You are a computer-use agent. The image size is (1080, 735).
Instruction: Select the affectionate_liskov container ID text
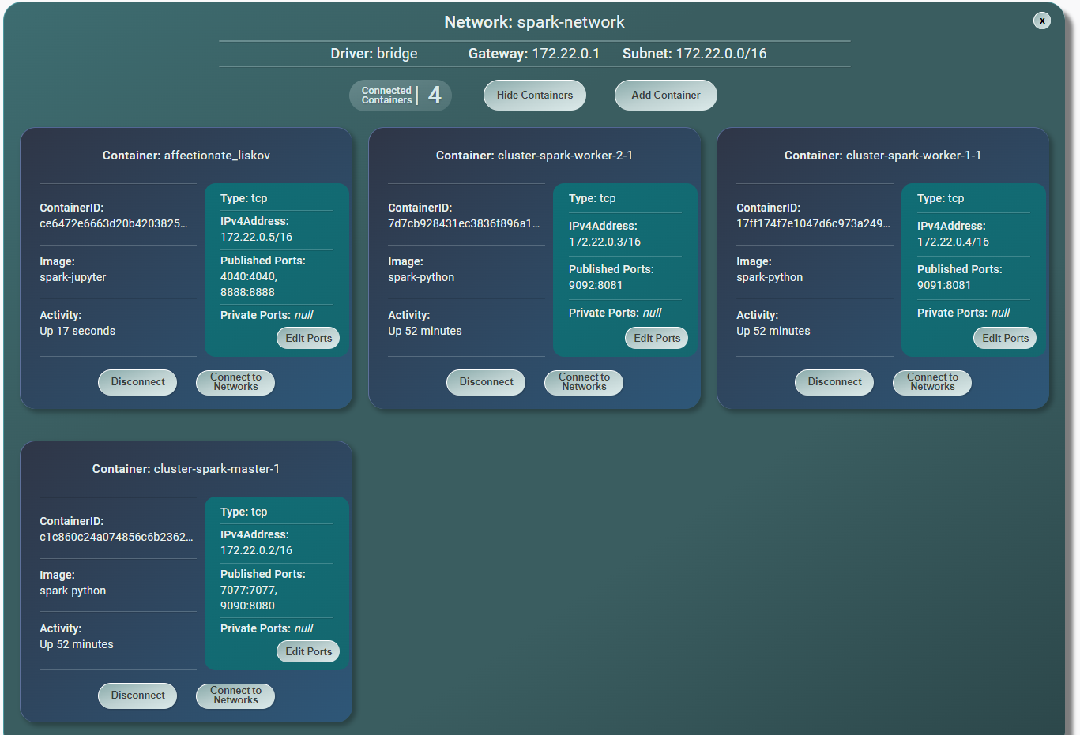coord(114,223)
